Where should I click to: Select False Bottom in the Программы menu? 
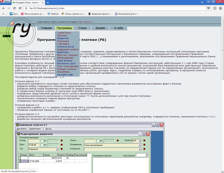(x=65, y=61)
